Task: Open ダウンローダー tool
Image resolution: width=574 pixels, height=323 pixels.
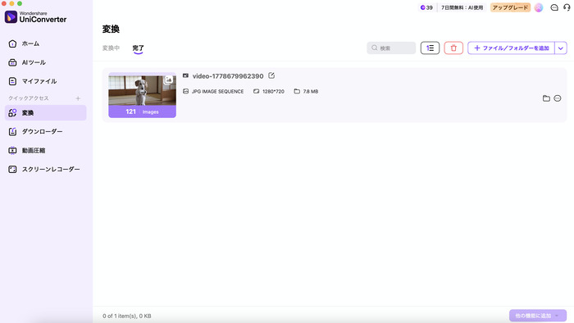Action: click(x=45, y=132)
